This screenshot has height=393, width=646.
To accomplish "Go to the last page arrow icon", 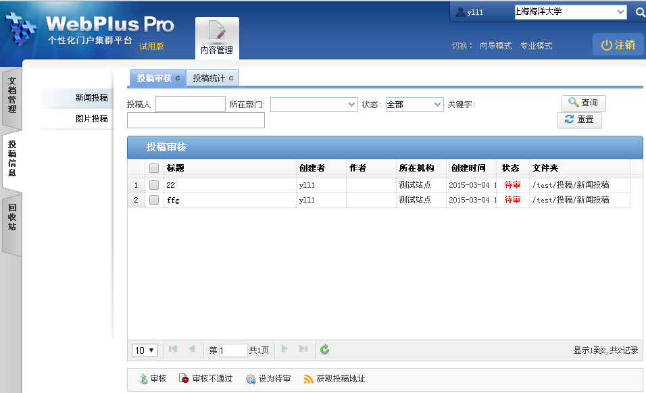I will pyautogui.click(x=303, y=349).
